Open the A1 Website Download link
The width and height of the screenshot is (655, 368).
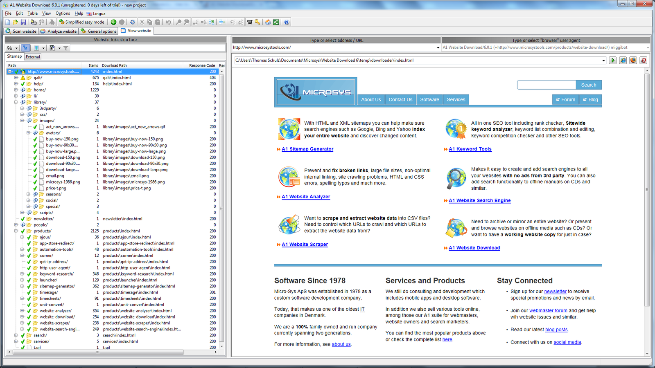pyautogui.click(x=474, y=248)
